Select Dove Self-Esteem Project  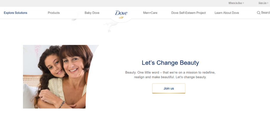(x=189, y=13)
